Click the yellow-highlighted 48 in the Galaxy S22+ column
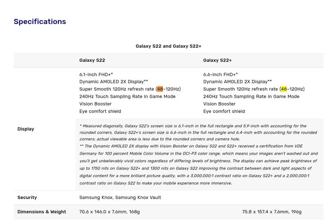 pos(284,89)
